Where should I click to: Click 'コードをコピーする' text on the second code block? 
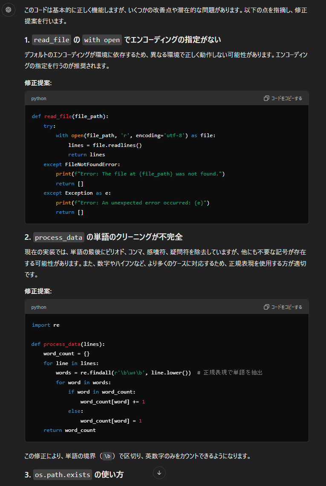coord(286,307)
